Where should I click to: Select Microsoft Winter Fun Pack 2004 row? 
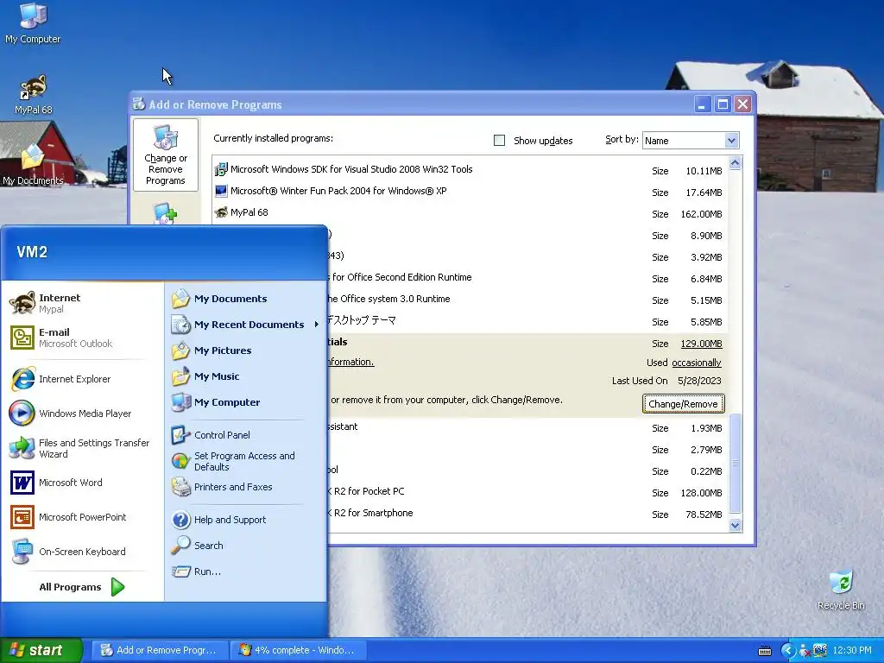pyautogui.click(x=470, y=191)
